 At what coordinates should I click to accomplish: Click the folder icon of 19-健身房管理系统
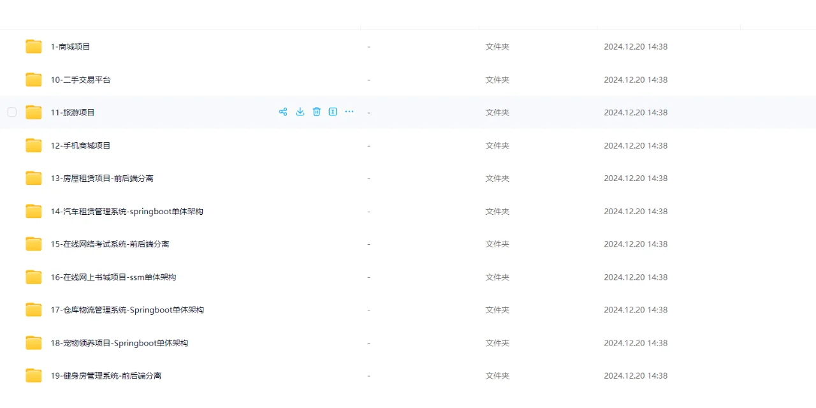click(34, 375)
